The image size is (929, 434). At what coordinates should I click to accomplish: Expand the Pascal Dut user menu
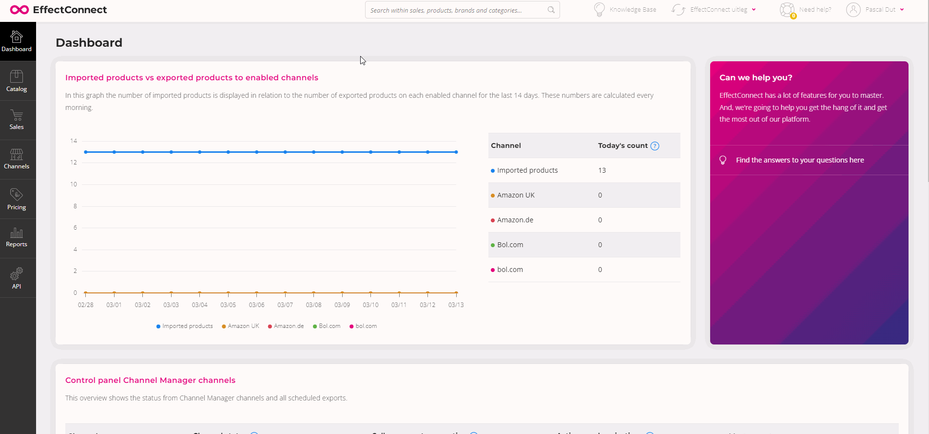[875, 10]
